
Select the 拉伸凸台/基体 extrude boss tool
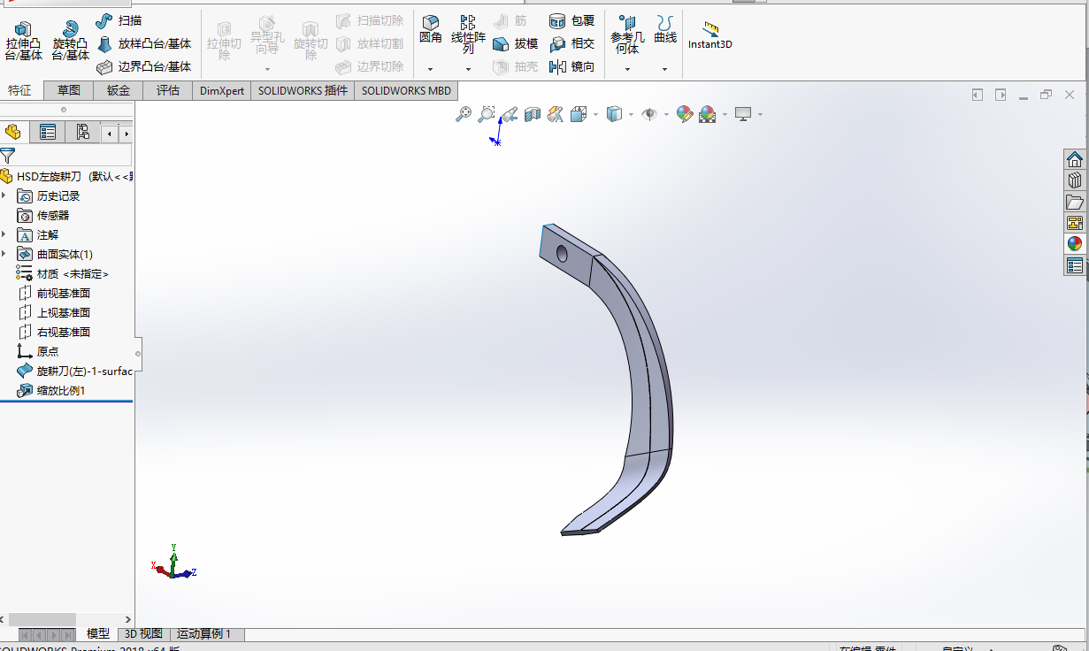click(x=23, y=41)
